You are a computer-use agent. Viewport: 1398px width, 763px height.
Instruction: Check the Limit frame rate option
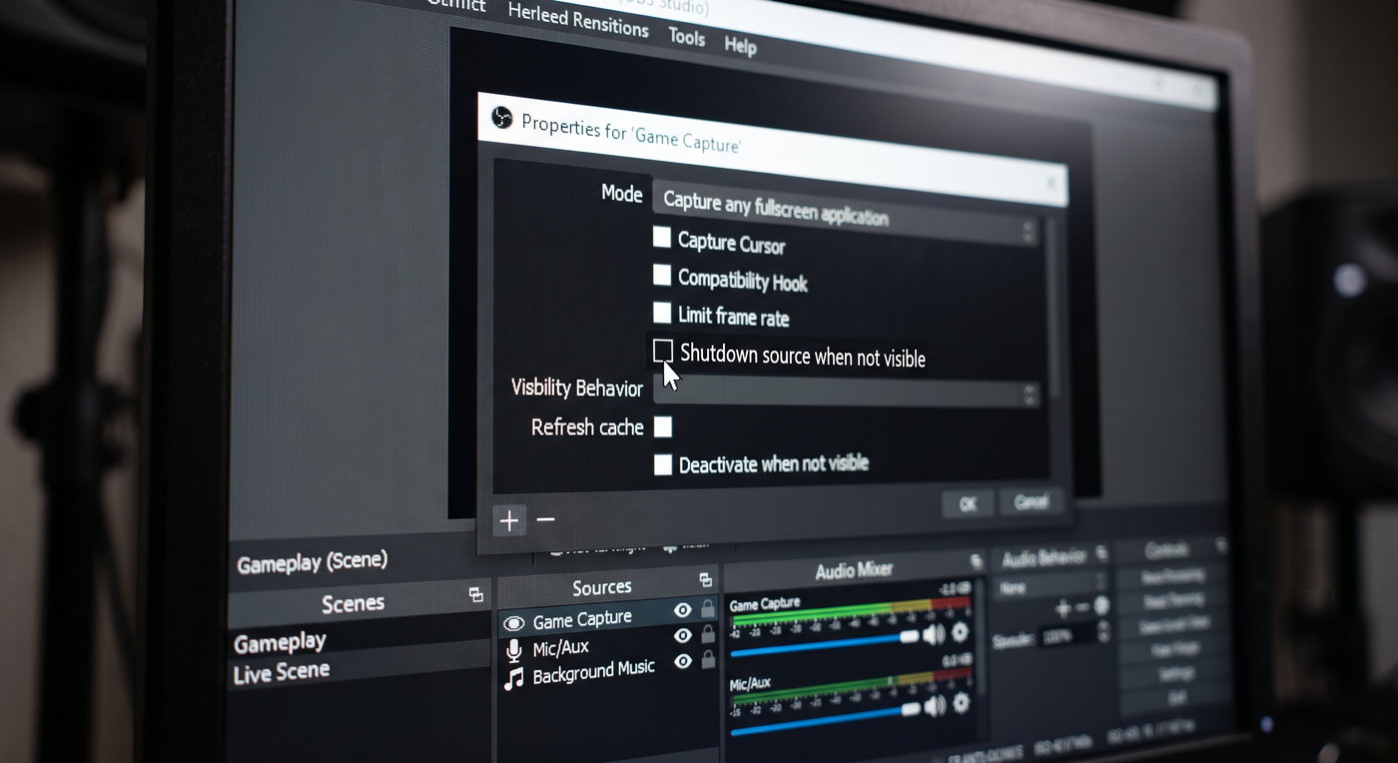tap(662, 313)
